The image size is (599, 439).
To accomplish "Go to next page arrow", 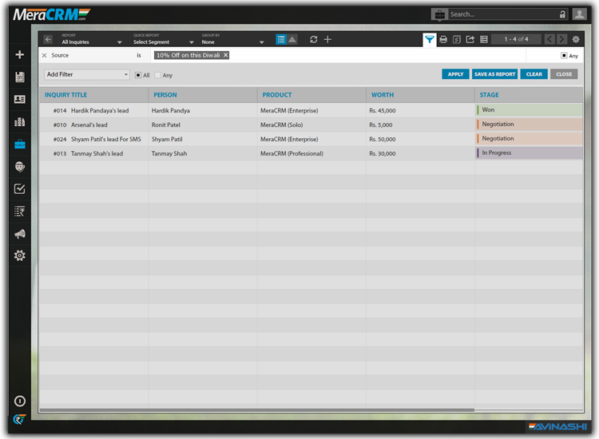I will point(561,39).
